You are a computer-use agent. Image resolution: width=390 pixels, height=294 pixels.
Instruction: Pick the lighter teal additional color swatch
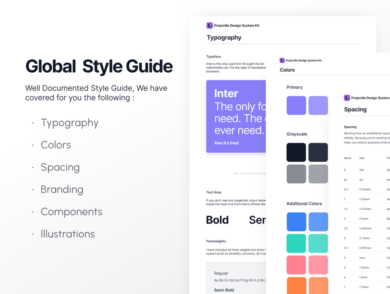pyautogui.click(x=318, y=243)
